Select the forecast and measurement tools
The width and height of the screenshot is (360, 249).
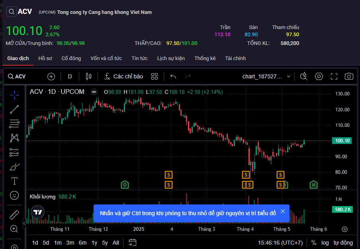(14, 152)
